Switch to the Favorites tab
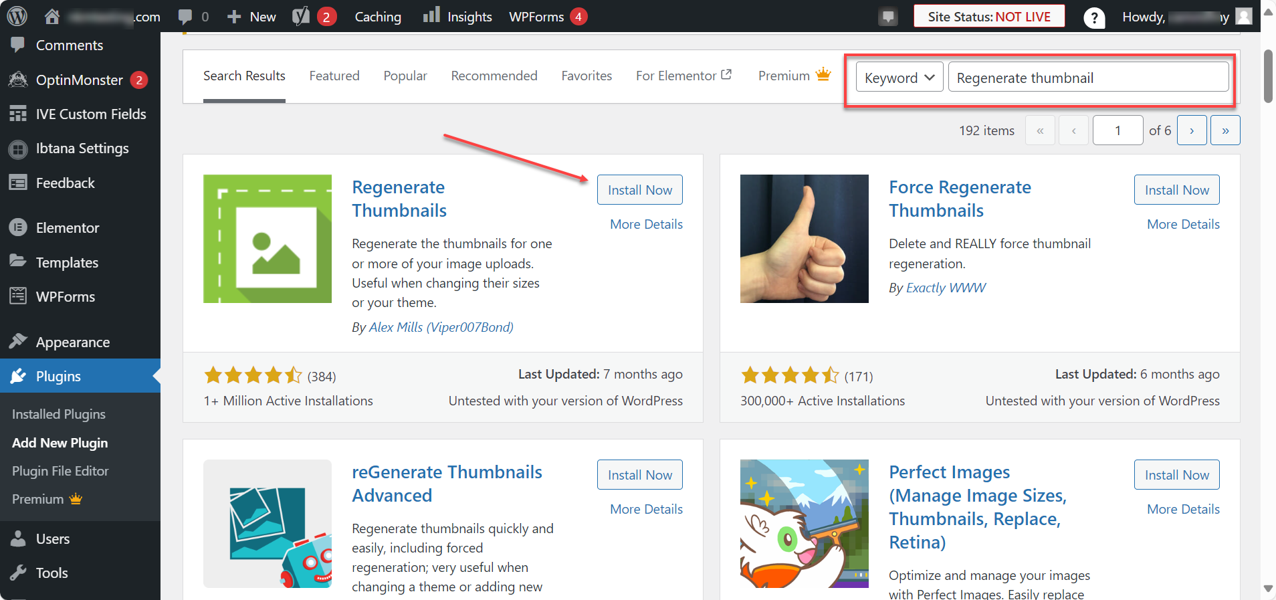Screen dimensions: 1276x600 coord(587,76)
